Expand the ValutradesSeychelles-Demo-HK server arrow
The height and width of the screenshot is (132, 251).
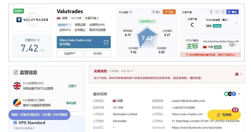click(237, 45)
